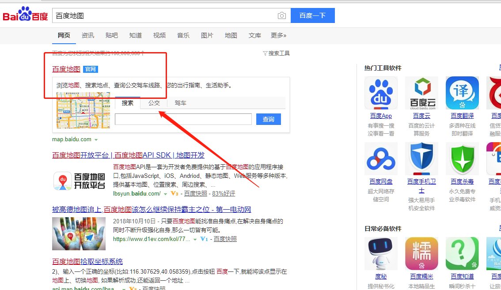Click the 百度翻译 translate icon
The image size is (501, 290).
pos(462,93)
